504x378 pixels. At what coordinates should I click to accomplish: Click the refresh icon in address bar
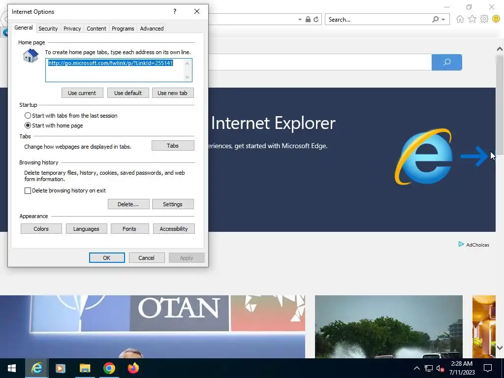click(316, 19)
